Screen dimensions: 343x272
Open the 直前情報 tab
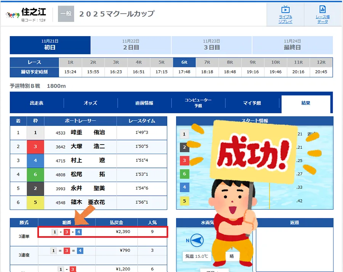pyautogui.click(x=144, y=103)
